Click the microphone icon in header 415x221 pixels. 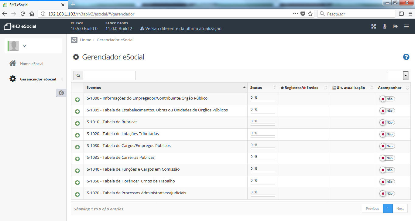pos(384,26)
